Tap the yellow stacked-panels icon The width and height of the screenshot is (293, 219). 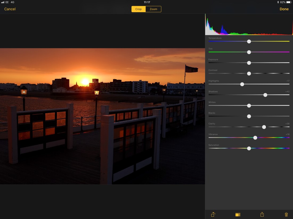[x=238, y=214]
